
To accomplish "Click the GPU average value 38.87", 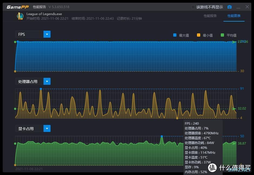I will point(242,143).
